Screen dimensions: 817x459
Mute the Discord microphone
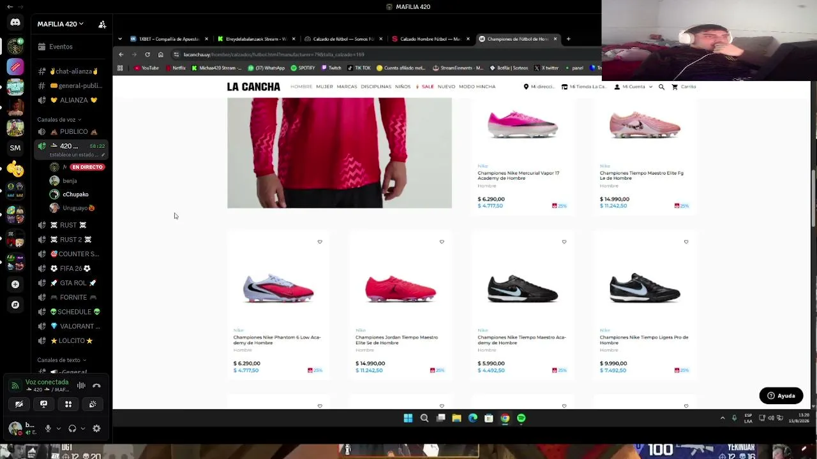pos(48,429)
